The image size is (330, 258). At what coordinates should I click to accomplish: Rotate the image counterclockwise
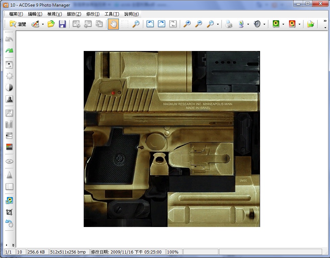click(x=150, y=24)
